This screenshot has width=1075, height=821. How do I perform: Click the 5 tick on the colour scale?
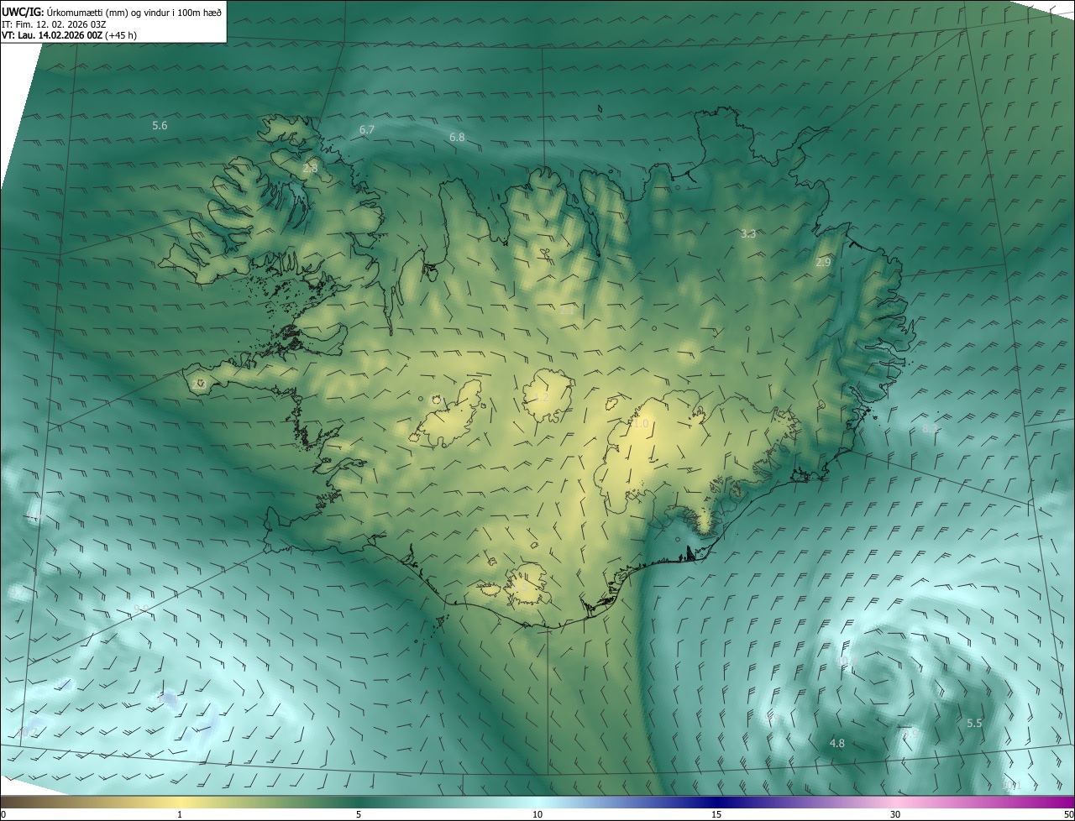pos(359,814)
